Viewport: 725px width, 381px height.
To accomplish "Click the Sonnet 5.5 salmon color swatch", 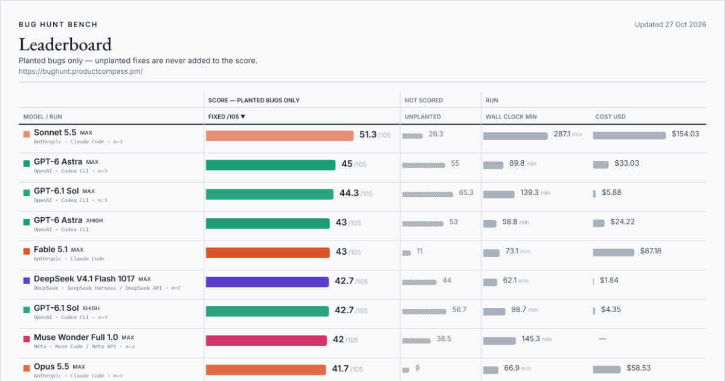I will click(x=27, y=134).
